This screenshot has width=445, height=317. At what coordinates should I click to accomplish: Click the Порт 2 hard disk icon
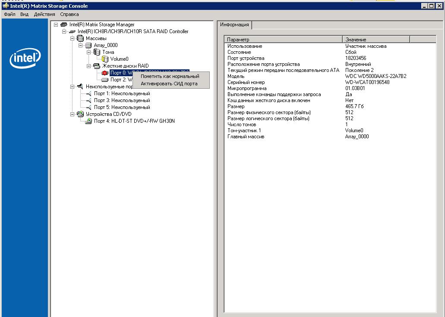[x=105, y=80]
